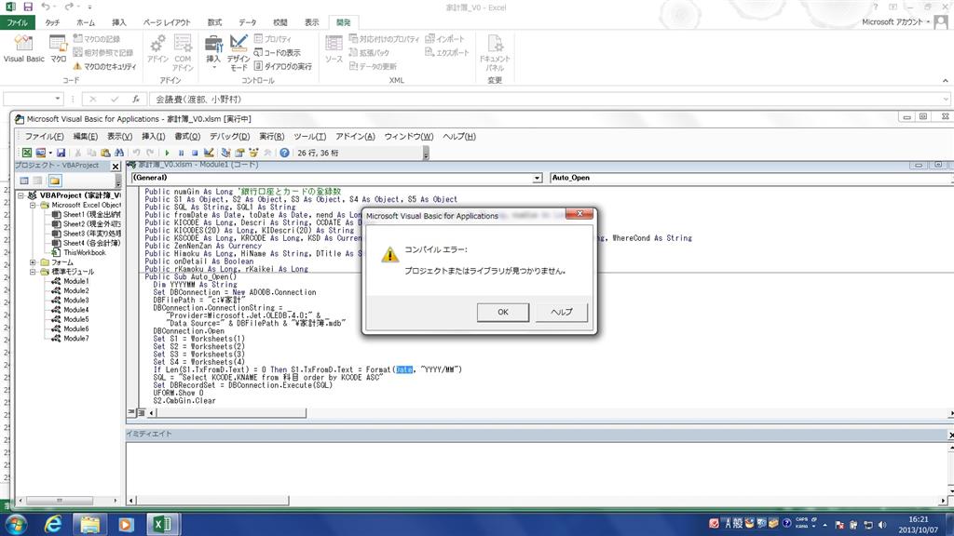Close the プロジェクト - VBAProject pane
This screenshot has width=954, height=536.
[x=116, y=166]
